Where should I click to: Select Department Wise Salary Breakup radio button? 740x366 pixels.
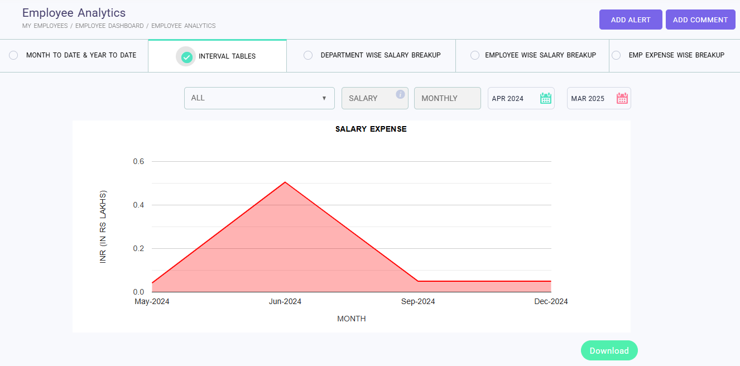coord(307,55)
